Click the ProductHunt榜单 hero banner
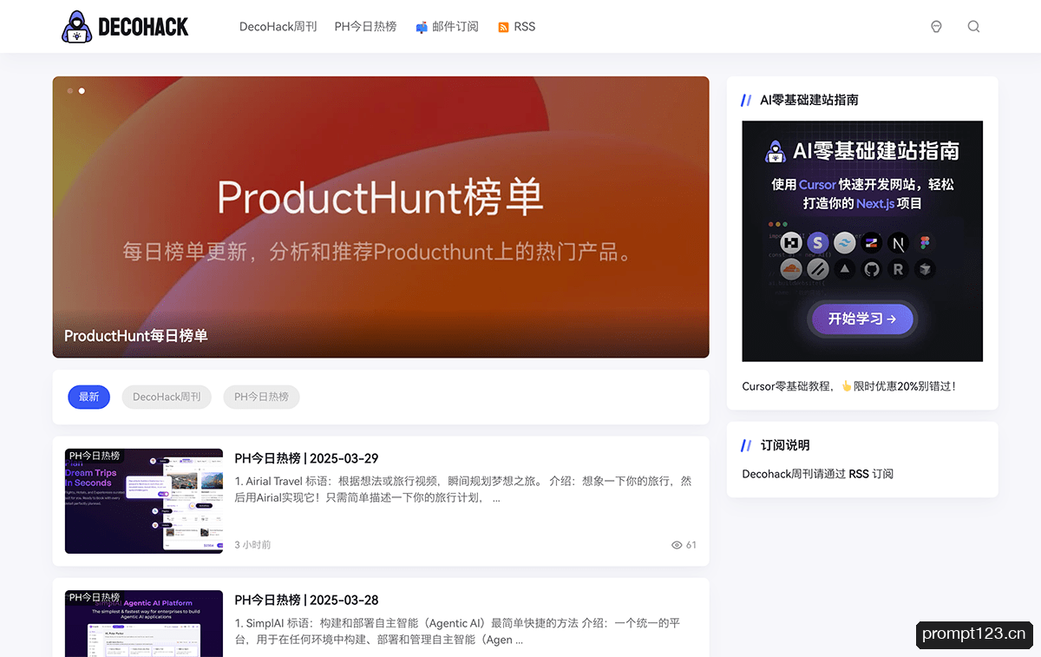Viewport: 1041px width, 657px height. 381,217
